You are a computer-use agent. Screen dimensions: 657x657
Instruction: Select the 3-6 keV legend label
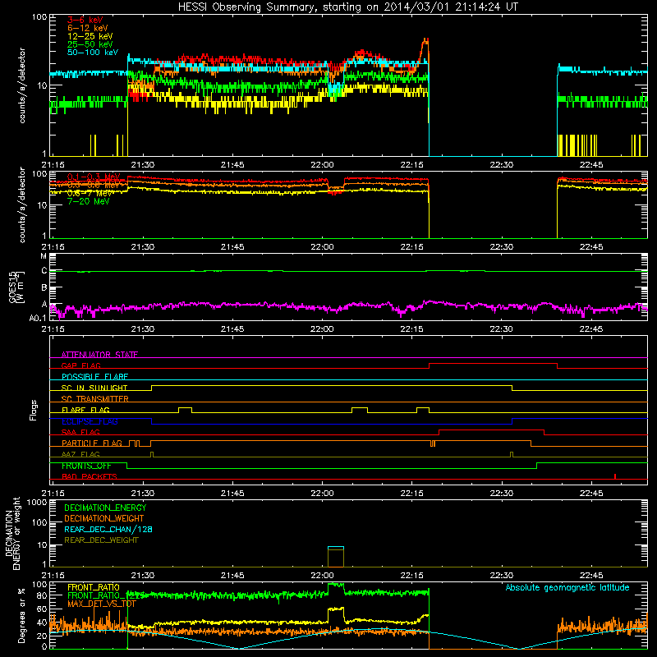pyautogui.click(x=85, y=20)
